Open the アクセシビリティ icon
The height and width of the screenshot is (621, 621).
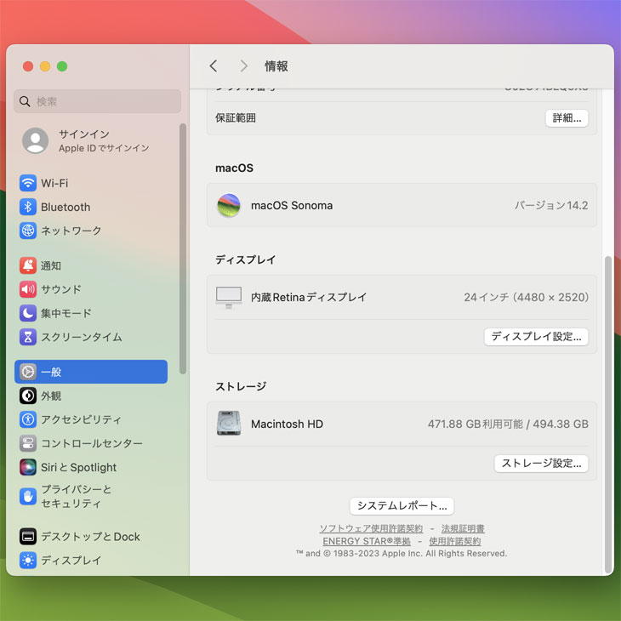coord(28,419)
